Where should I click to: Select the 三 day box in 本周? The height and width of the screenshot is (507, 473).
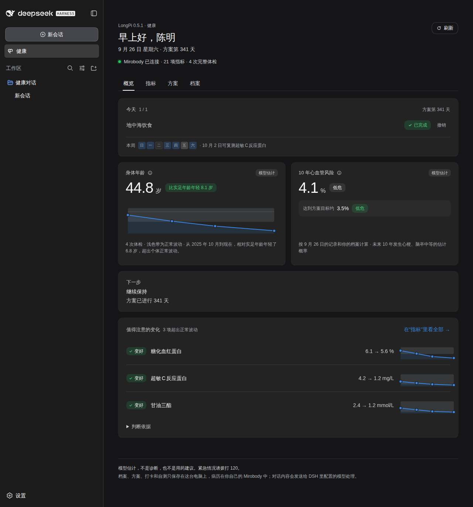point(167,145)
